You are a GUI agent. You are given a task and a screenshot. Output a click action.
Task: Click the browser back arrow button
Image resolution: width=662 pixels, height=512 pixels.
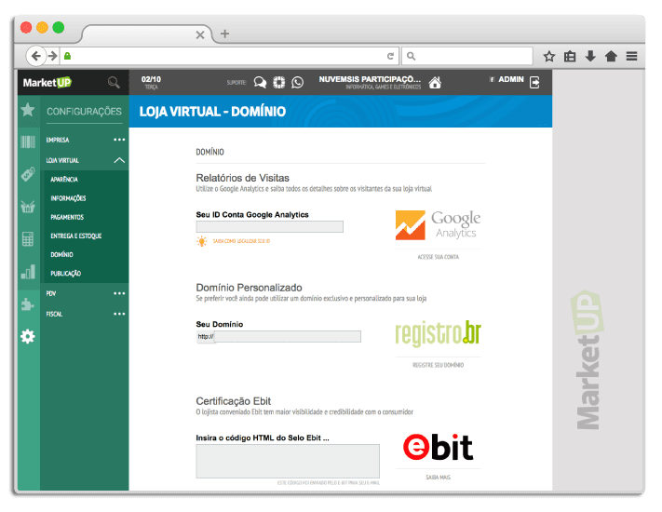click(36, 56)
